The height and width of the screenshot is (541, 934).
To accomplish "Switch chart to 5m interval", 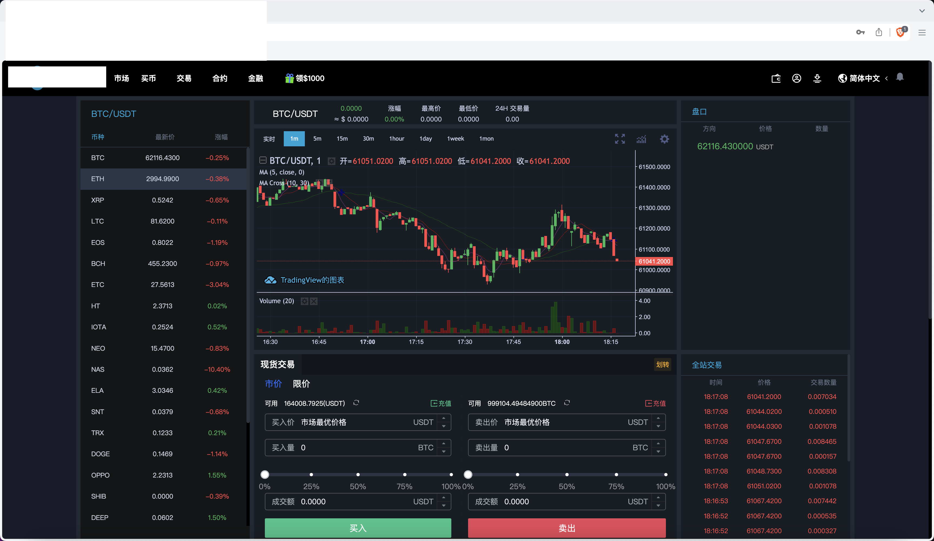I will 317,139.
